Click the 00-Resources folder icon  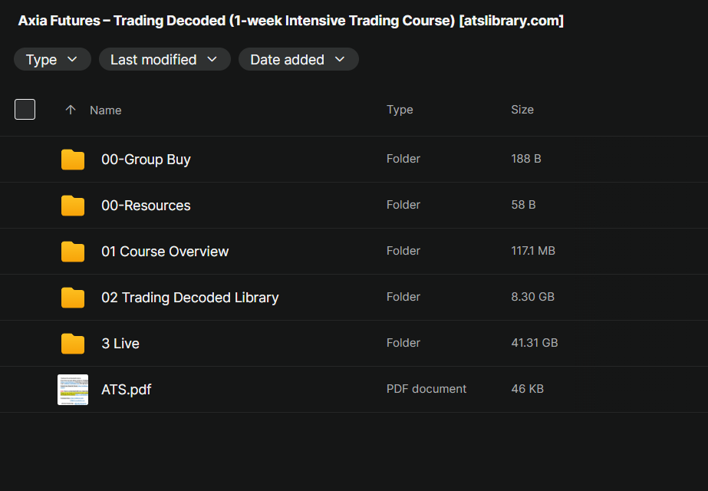[x=73, y=206]
